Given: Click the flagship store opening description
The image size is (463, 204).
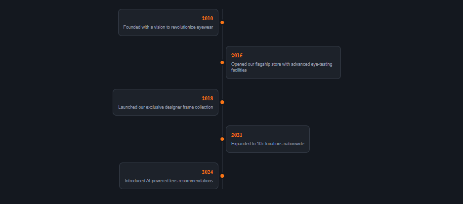Looking at the screenshot, I should pos(283,67).
